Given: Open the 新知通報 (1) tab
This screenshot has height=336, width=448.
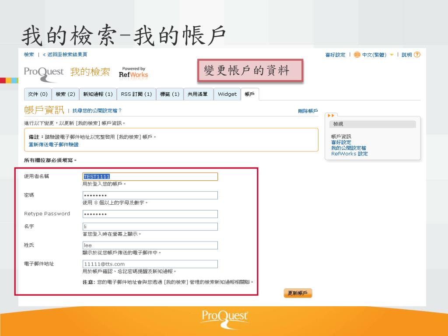Looking at the screenshot, I should (x=98, y=94).
